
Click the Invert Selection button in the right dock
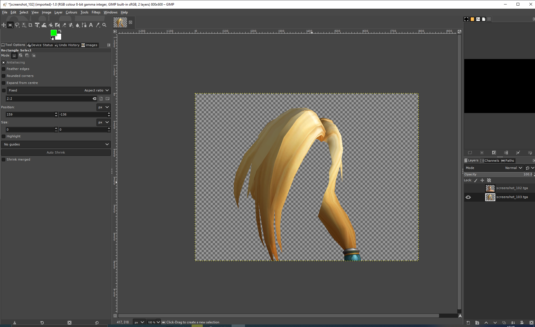(494, 153)
